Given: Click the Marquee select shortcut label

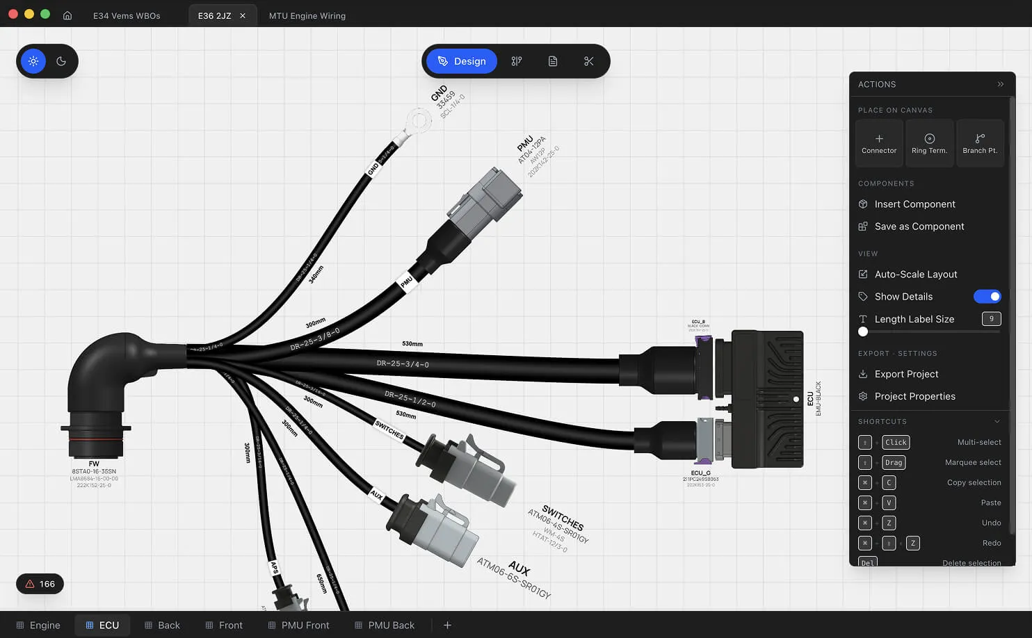Looking at the screenshot, I should point(973,462).
